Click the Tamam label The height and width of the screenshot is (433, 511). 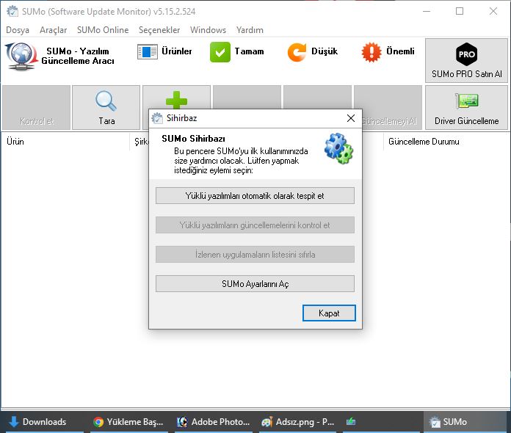250,51
